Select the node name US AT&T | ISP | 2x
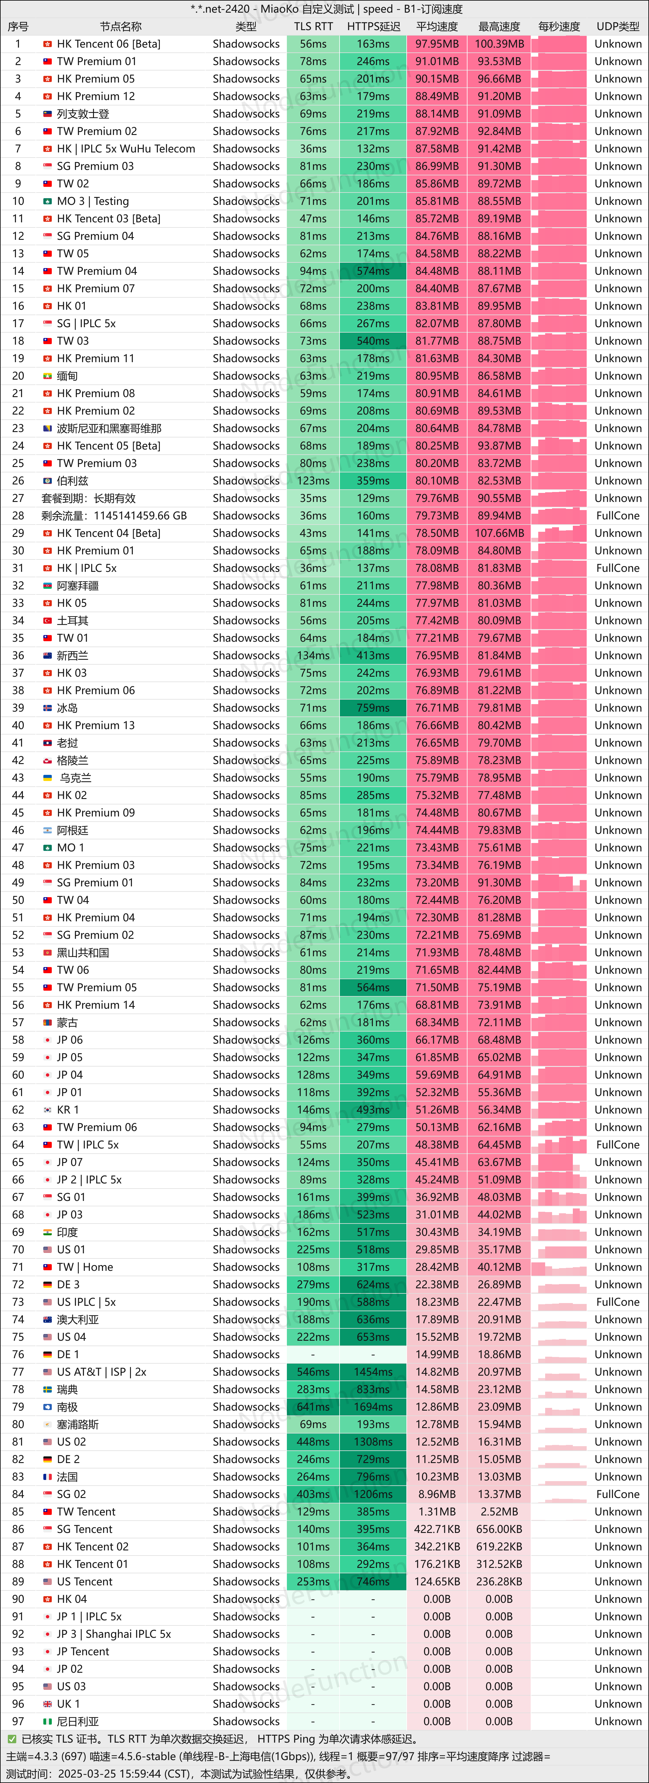Viewport: 649px width, 1783px height. pos(102,1372)
